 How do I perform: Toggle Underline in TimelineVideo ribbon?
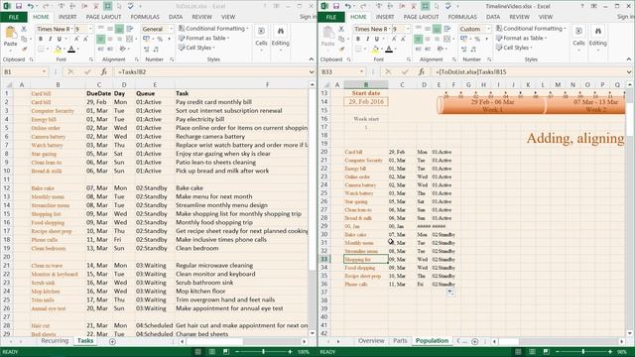point(377,39)
